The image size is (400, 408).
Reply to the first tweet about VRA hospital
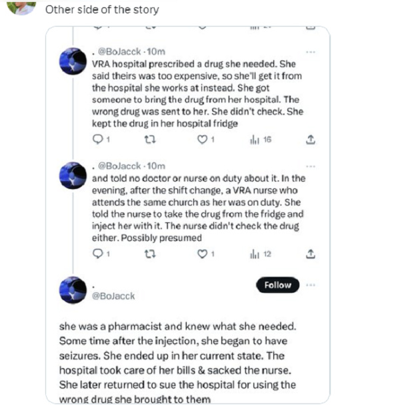(97, 140)
